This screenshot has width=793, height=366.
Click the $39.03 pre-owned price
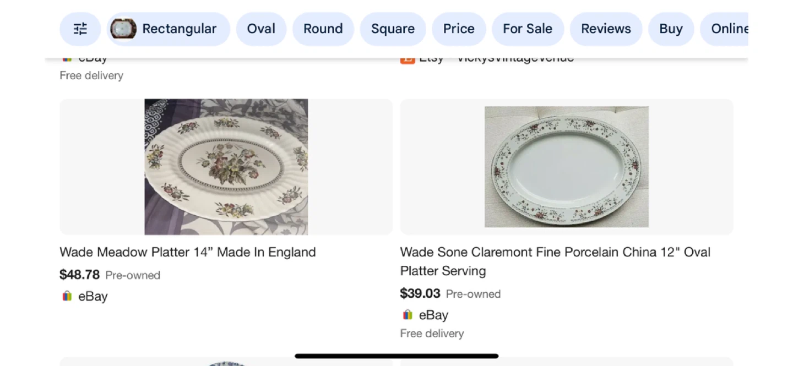click(420, 293)
